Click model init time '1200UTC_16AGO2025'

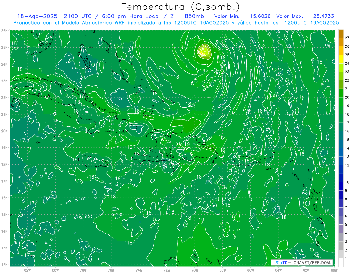pos(202,23)
